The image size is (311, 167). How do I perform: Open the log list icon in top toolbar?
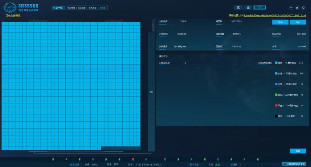238,7
